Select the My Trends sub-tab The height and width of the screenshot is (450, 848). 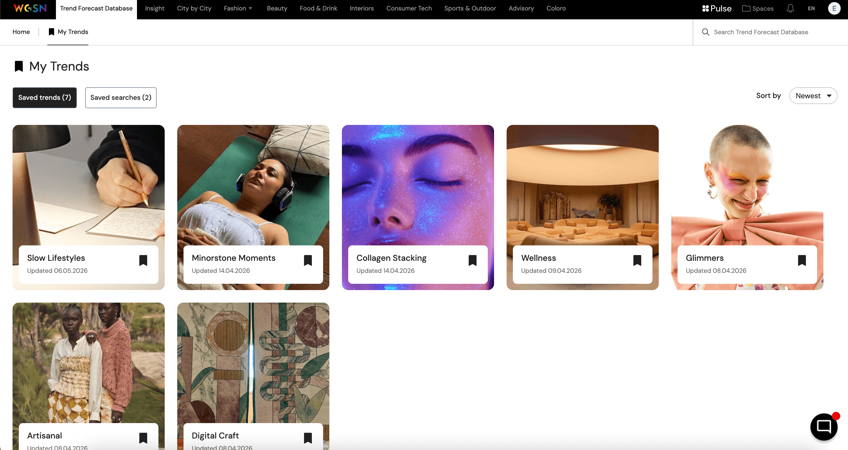tap(68, 32)
